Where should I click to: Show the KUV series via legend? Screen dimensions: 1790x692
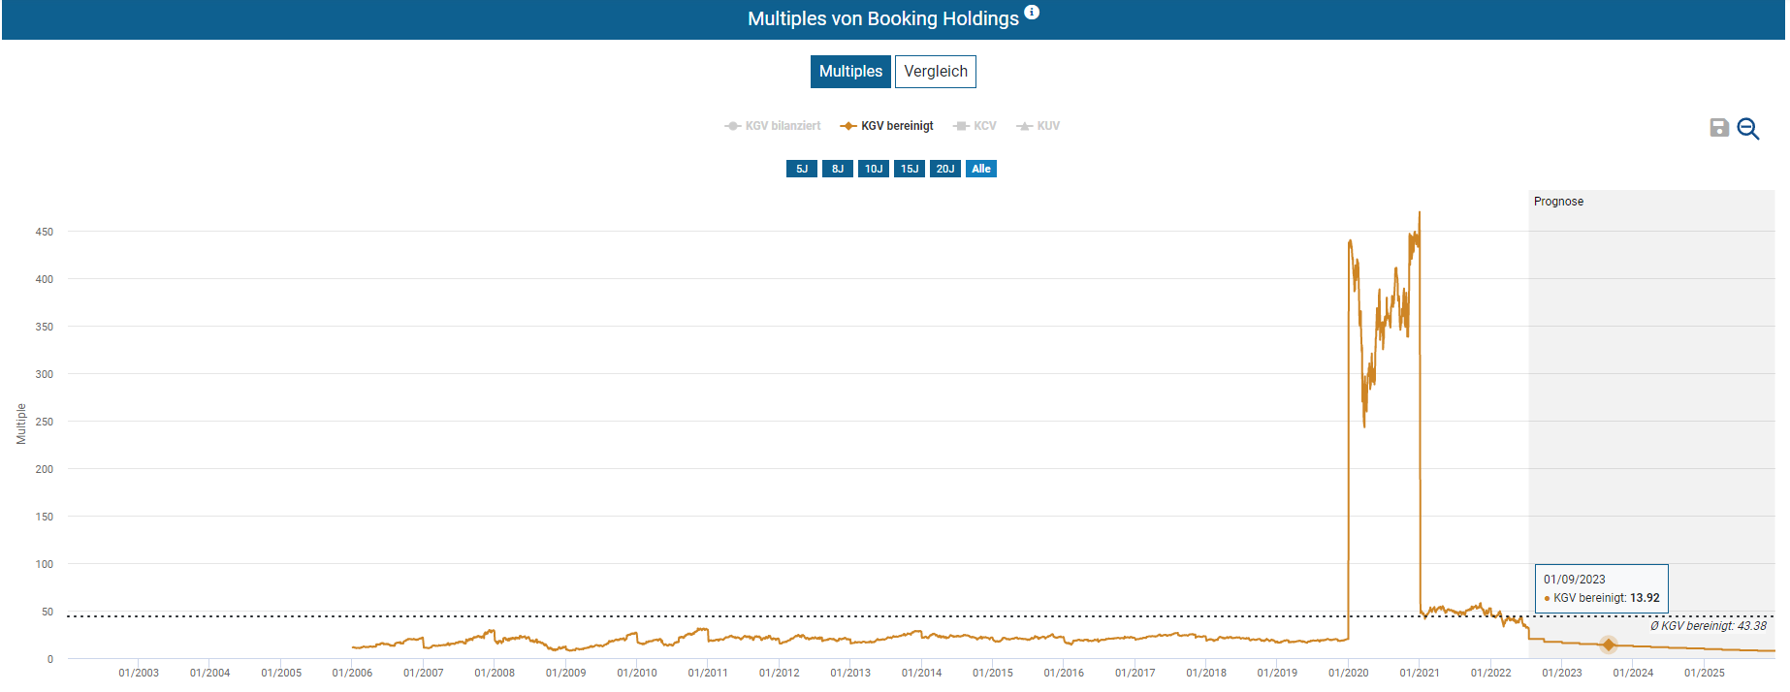click(1039, 126)
